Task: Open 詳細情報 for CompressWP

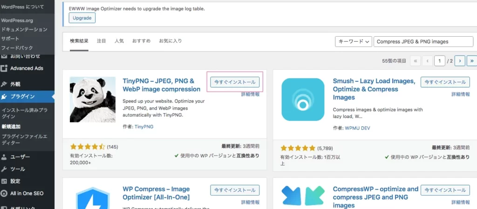Action: tap(461, 202)
